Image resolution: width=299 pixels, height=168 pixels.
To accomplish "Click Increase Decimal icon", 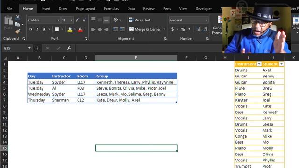I will 199,29.
